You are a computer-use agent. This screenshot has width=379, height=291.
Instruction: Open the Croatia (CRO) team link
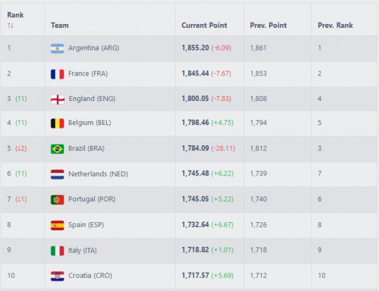coord(90,276)
